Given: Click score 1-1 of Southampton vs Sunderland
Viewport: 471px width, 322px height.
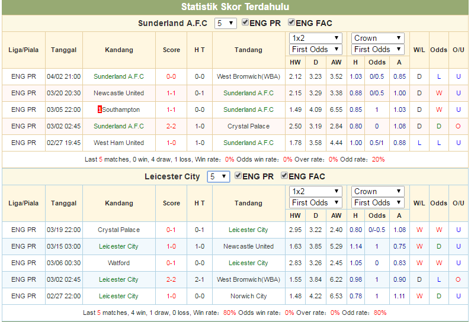Looking at the screenshot, I should 171,110.
